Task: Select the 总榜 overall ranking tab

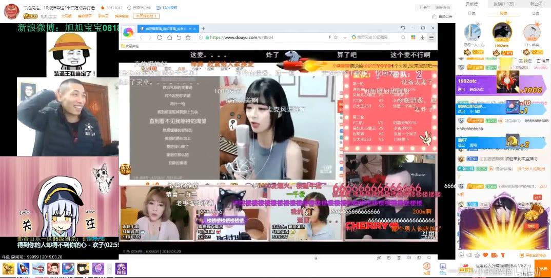Action: click(x=535, y=13)
